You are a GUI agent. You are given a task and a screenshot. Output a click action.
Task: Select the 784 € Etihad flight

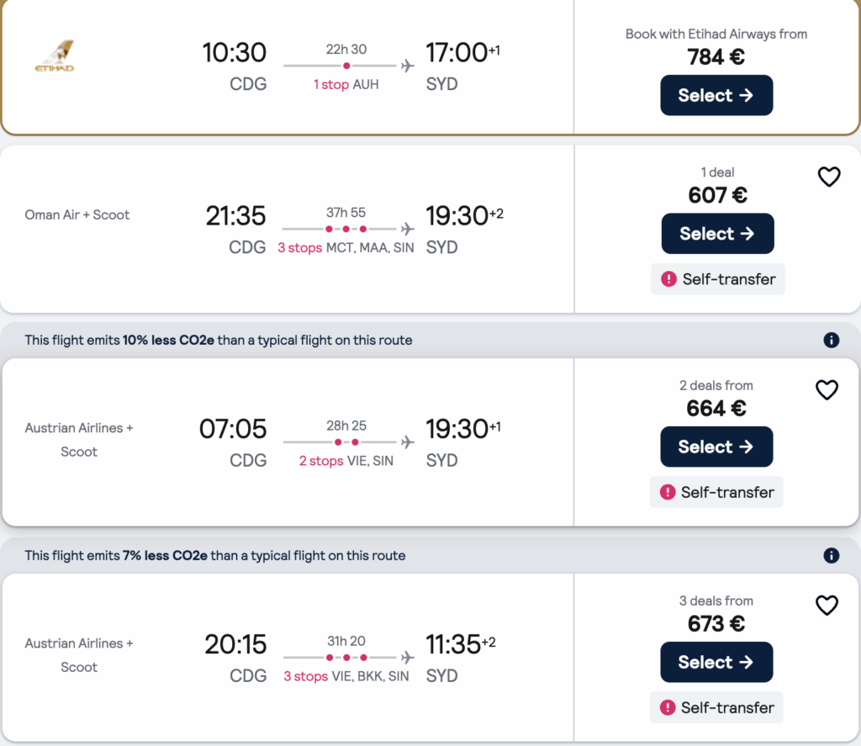tap(716, 95)
